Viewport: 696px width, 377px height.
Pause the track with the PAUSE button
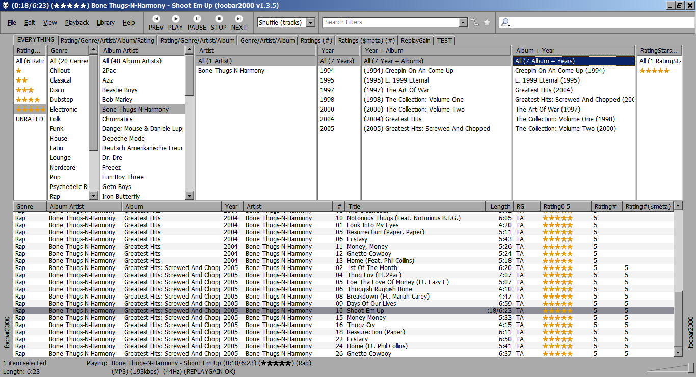[x=197, y=22]
